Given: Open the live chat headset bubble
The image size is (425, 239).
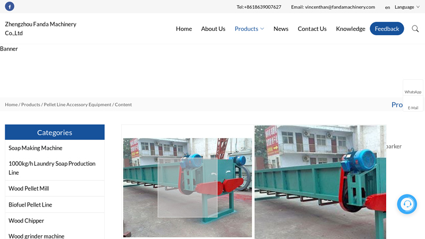Looking at the screenshot, I should point(407,204).
